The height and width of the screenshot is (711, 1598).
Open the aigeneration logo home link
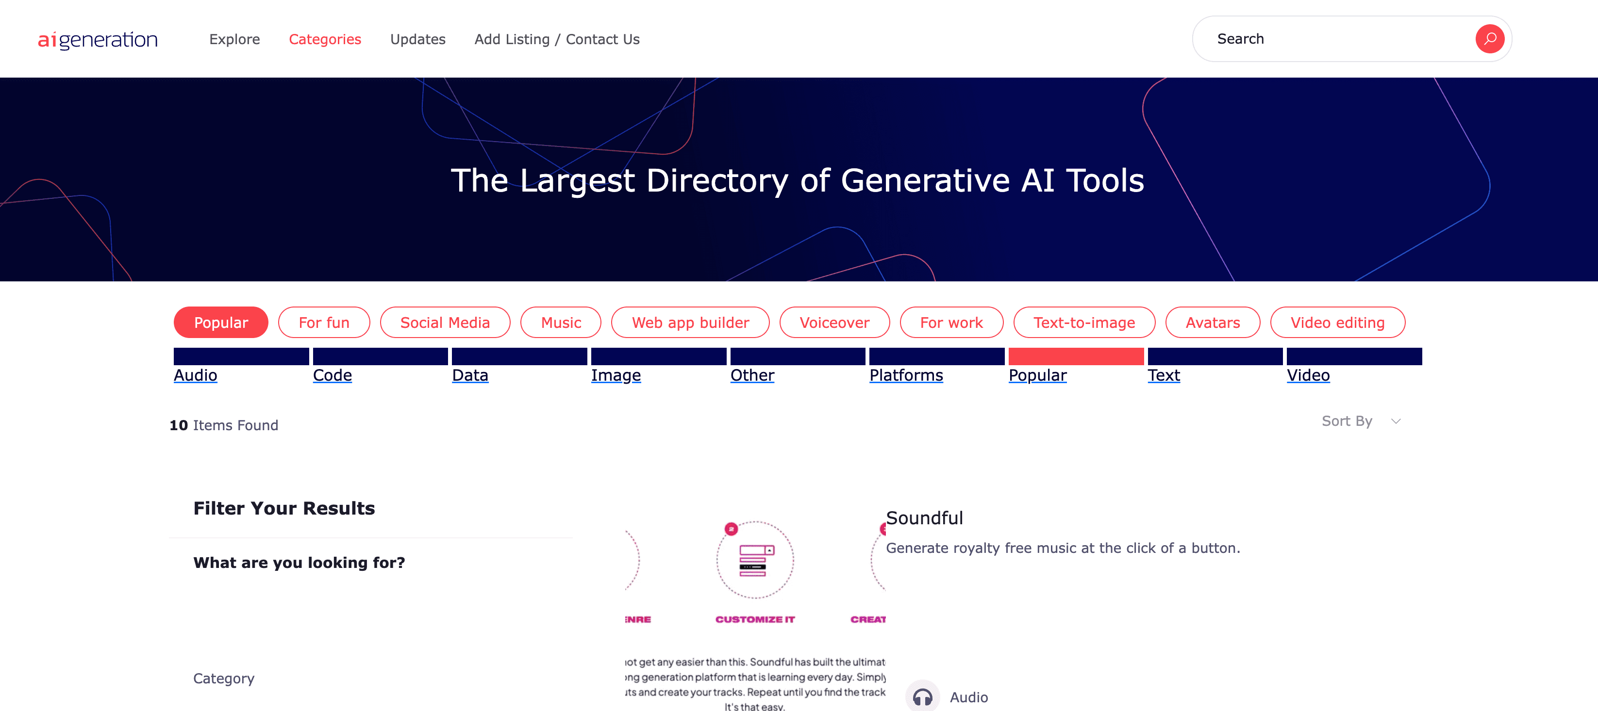98,40
